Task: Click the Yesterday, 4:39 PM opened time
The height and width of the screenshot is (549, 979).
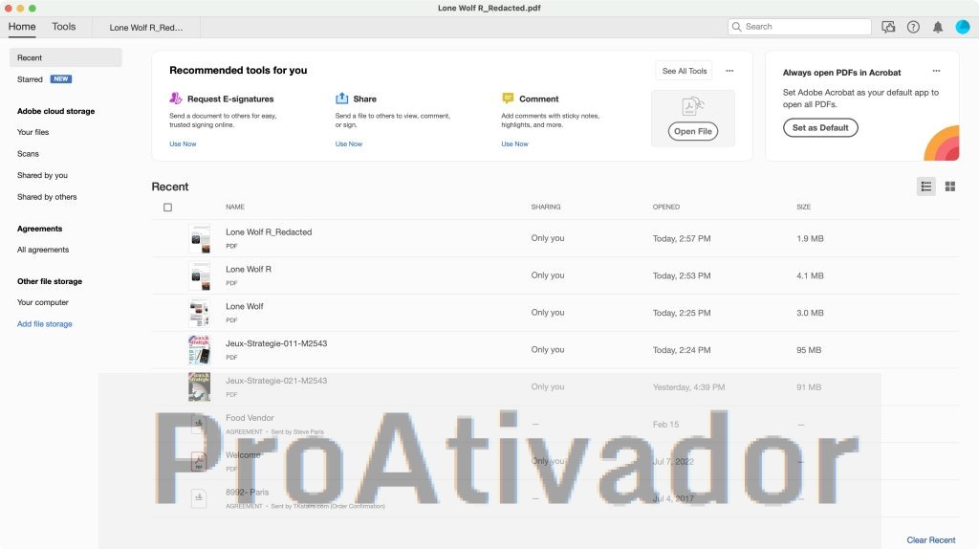Action: pos(688,387)
